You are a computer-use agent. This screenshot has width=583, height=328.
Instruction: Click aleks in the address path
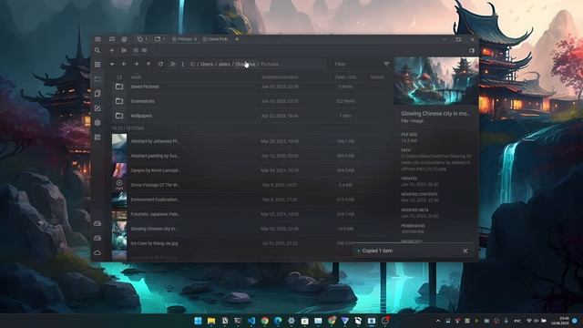point(224,64)
